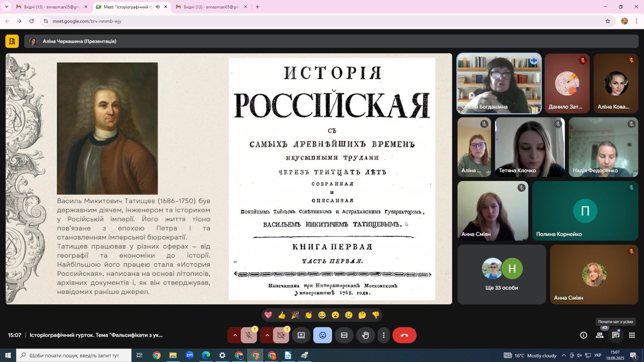Switch to the first Gmail inbox tab
This screenshot has width=644, height=362.
tap(50, 7)
